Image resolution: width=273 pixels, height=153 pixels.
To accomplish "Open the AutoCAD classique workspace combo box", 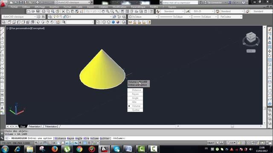I will coord(19,17).
